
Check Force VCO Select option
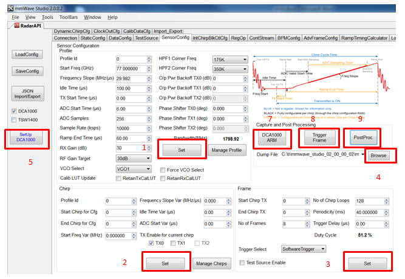point(163,170)
